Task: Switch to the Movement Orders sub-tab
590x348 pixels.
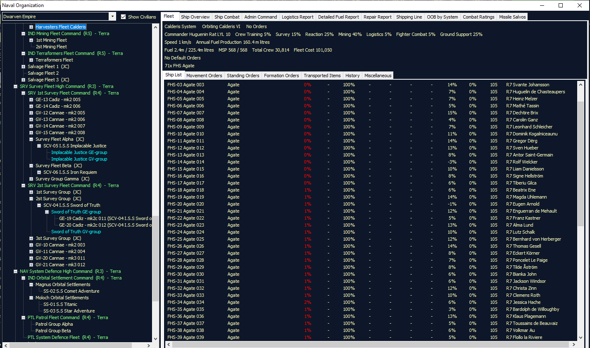Action: tap(204, 76)
